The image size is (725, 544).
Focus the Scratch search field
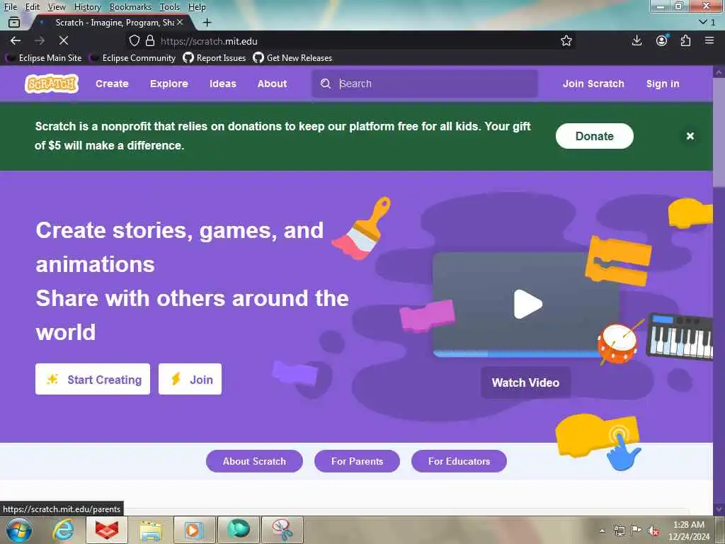(x=425, y=84)
